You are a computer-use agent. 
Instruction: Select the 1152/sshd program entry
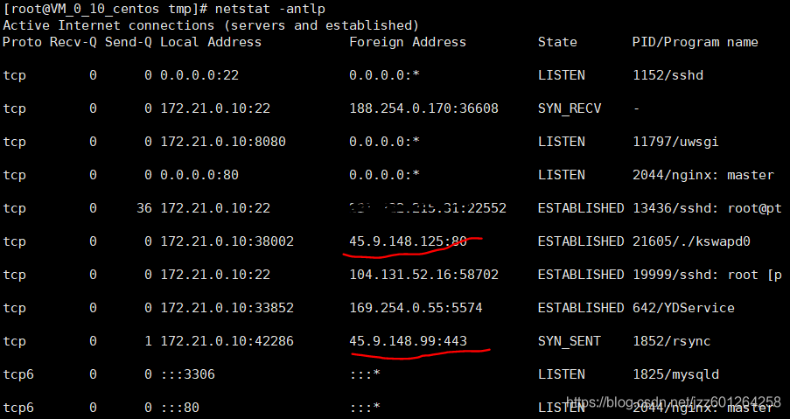[668, 75]
